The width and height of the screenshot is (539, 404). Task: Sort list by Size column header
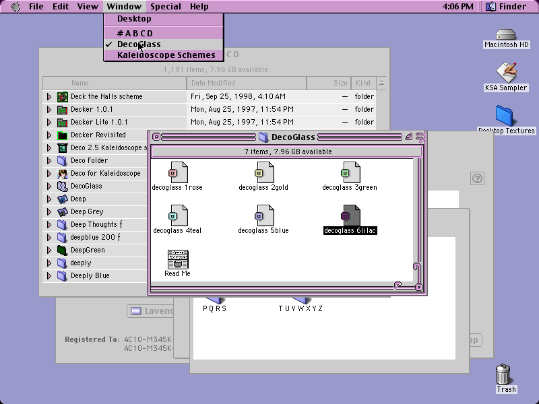click(x=329, y=83)
